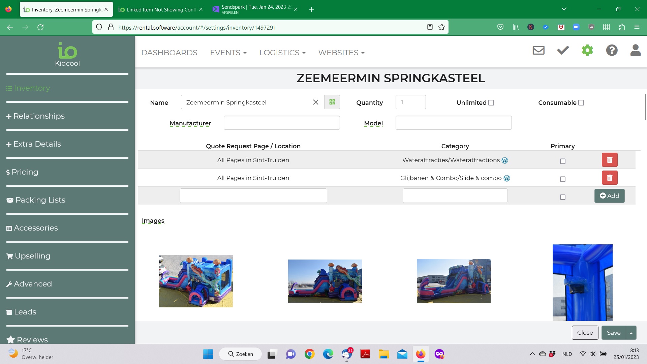Click WordPress icon next to Glijbanen & Combo
The image size is (647, 364).
coord(507,178)
